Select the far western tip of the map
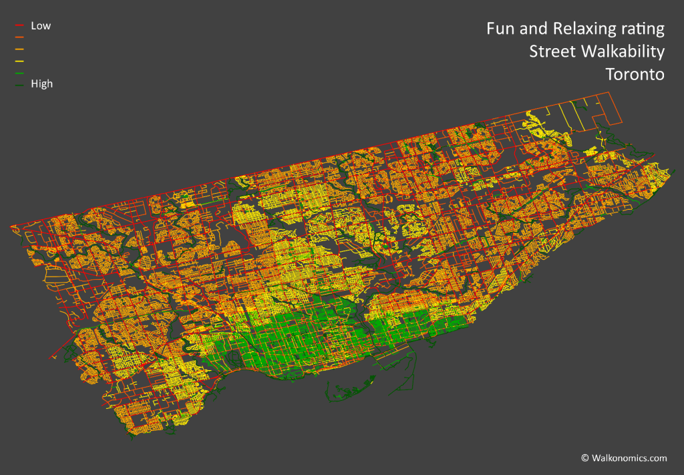The image size is (684, 475). coord(13,228)
